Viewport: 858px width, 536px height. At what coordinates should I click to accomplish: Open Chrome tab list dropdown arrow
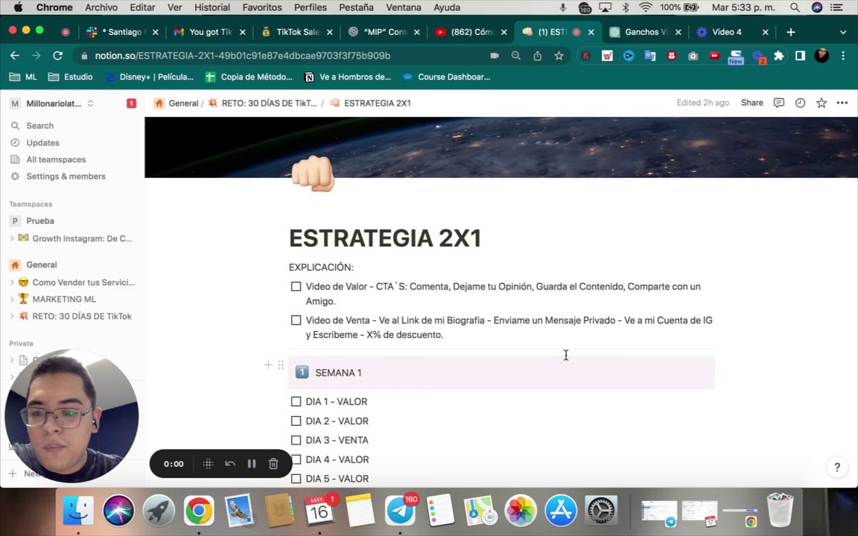click(x=842, y=32)
